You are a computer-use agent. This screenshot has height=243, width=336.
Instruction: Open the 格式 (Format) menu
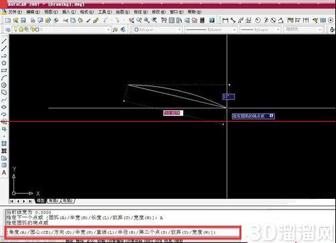pos(87,12)
